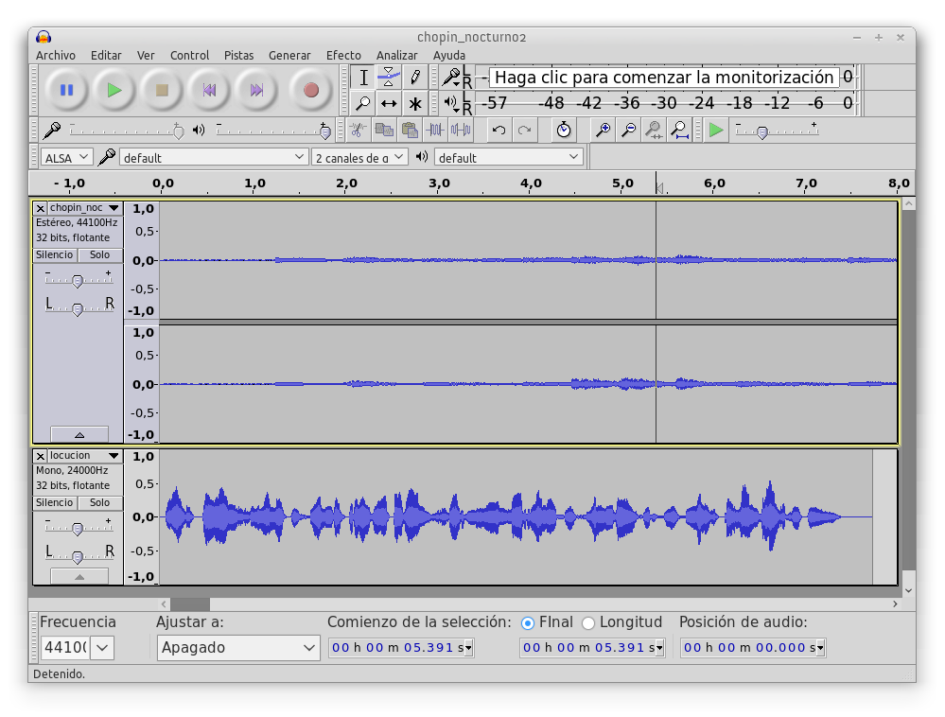Open the recording meter microphone menu
This screenshot has width=945, height=717.
pyautogui.click(x=451, y=78)
